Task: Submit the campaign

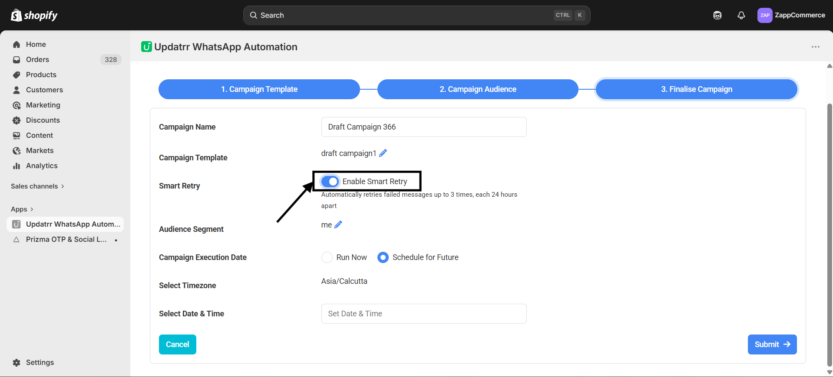Action: (x=772, y=344)
